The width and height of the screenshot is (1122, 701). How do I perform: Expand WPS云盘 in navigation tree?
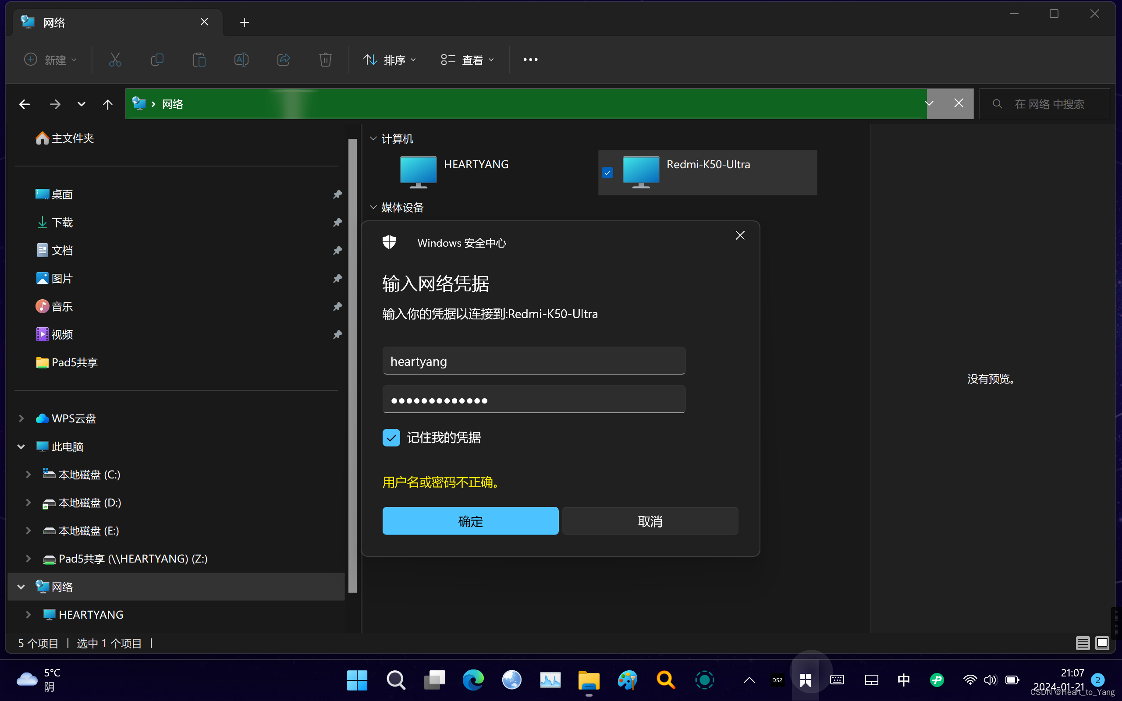(x=21, y=418)
